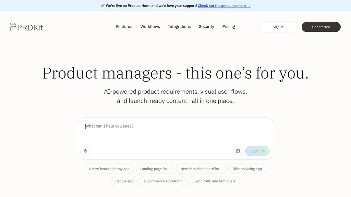This screenshot has height=197, width=351.
Task: Click the PRDKit logo
Action: tap(27, 27)
